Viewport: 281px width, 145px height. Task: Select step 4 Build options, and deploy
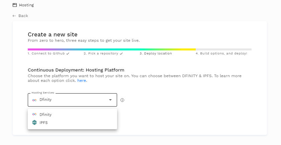pyautogui.click(x=221, y=53)
